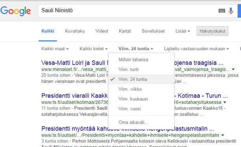
Task: Expand the Kaikki kielet dropdown
Action: [x=93, y=49]
